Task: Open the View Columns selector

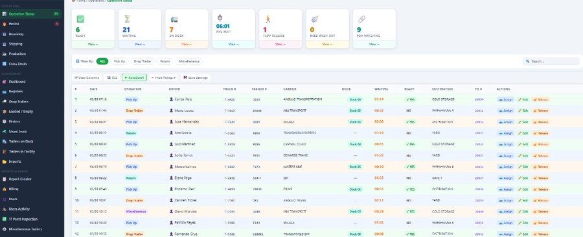Action: point(87,77)
